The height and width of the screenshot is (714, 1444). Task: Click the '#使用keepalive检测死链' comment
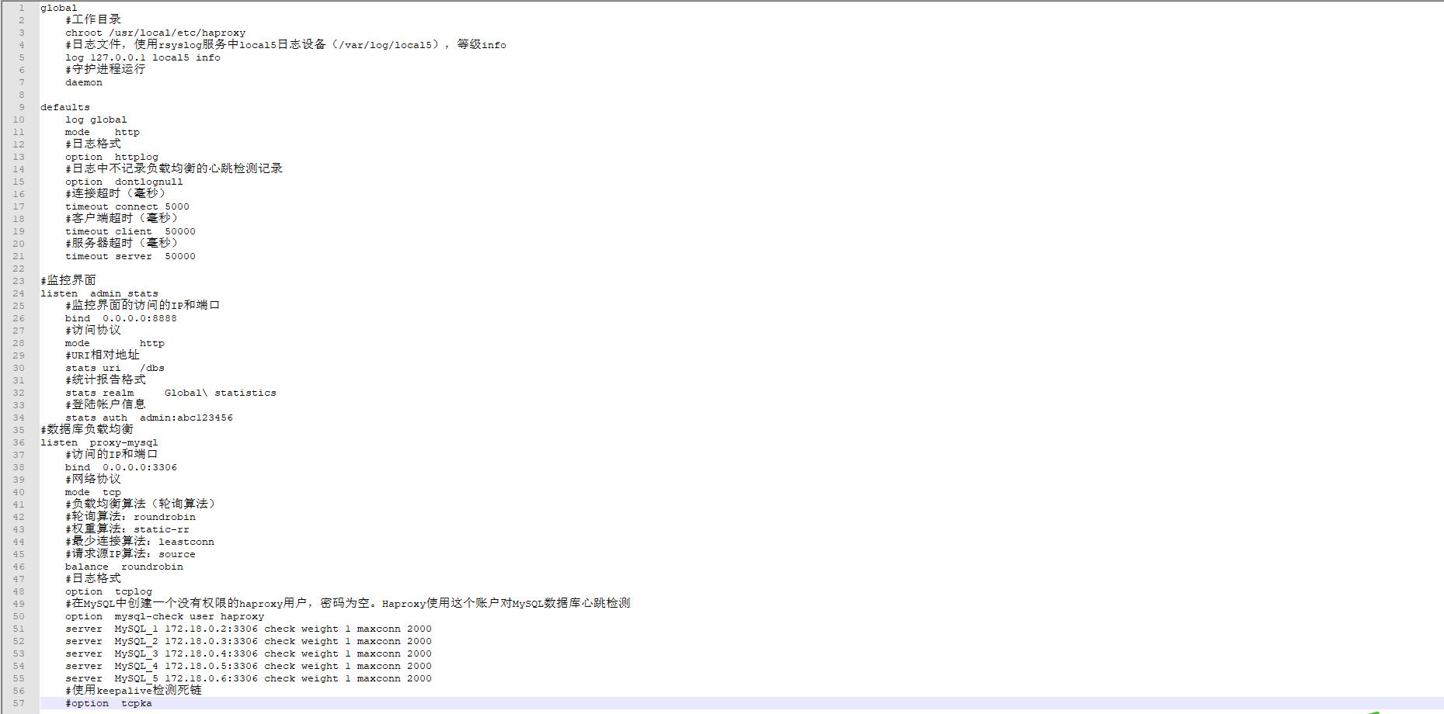tap(134, 690)
